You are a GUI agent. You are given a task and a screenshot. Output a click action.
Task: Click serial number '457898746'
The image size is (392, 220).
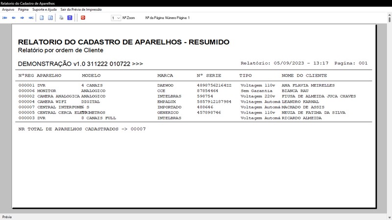[209, 113]
